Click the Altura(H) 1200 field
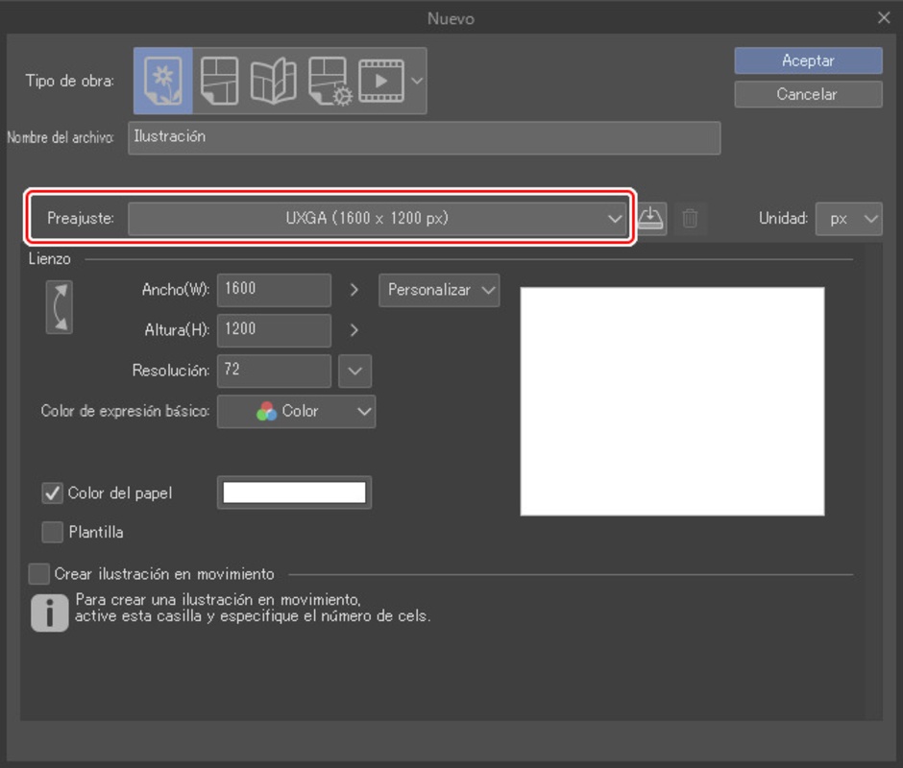Screen dimensions: 903x768 pyautogui.click(x=274, y=330)
